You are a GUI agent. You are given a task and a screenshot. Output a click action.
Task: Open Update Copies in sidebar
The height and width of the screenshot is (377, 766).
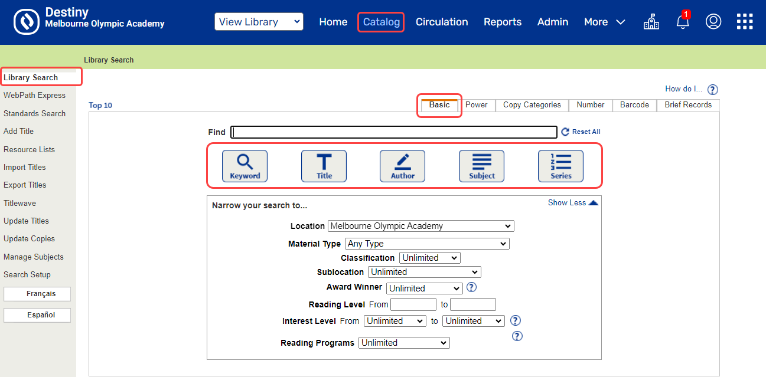point(29,238)
